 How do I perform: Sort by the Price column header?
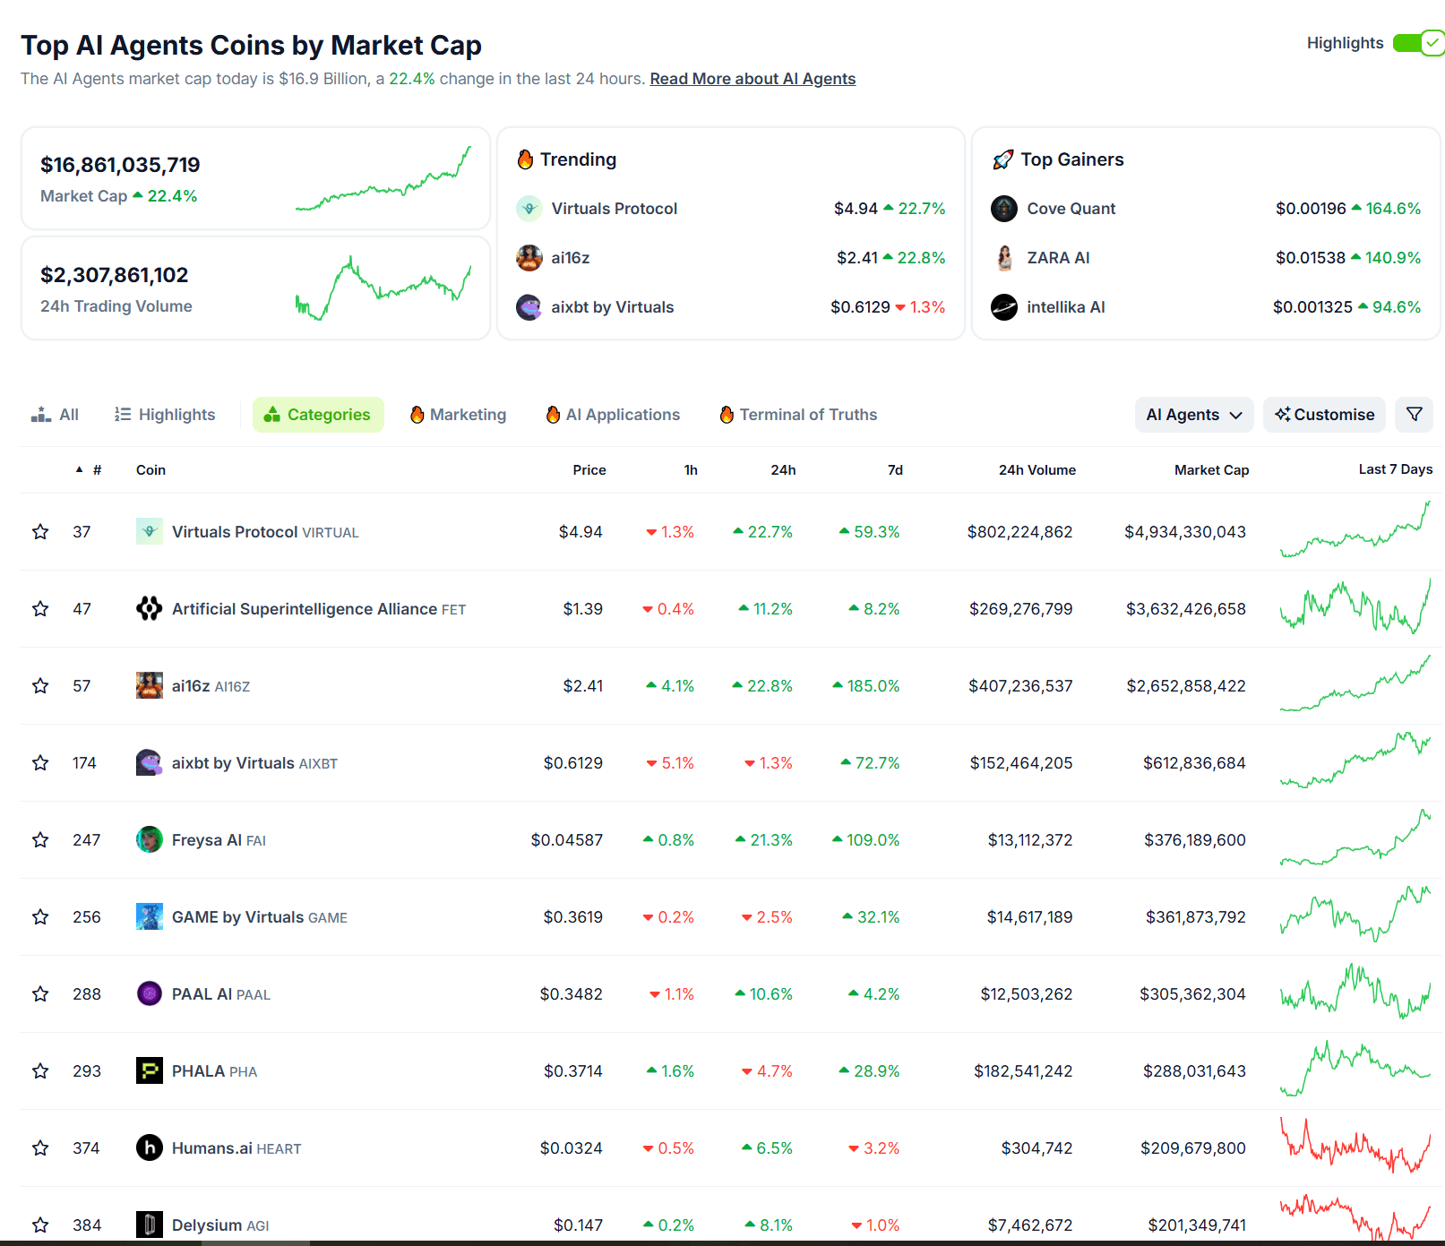pos(589,470)
